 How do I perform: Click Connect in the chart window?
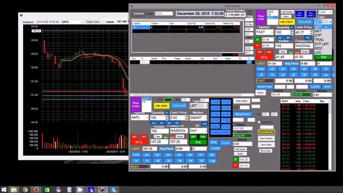tap(28, 22)
